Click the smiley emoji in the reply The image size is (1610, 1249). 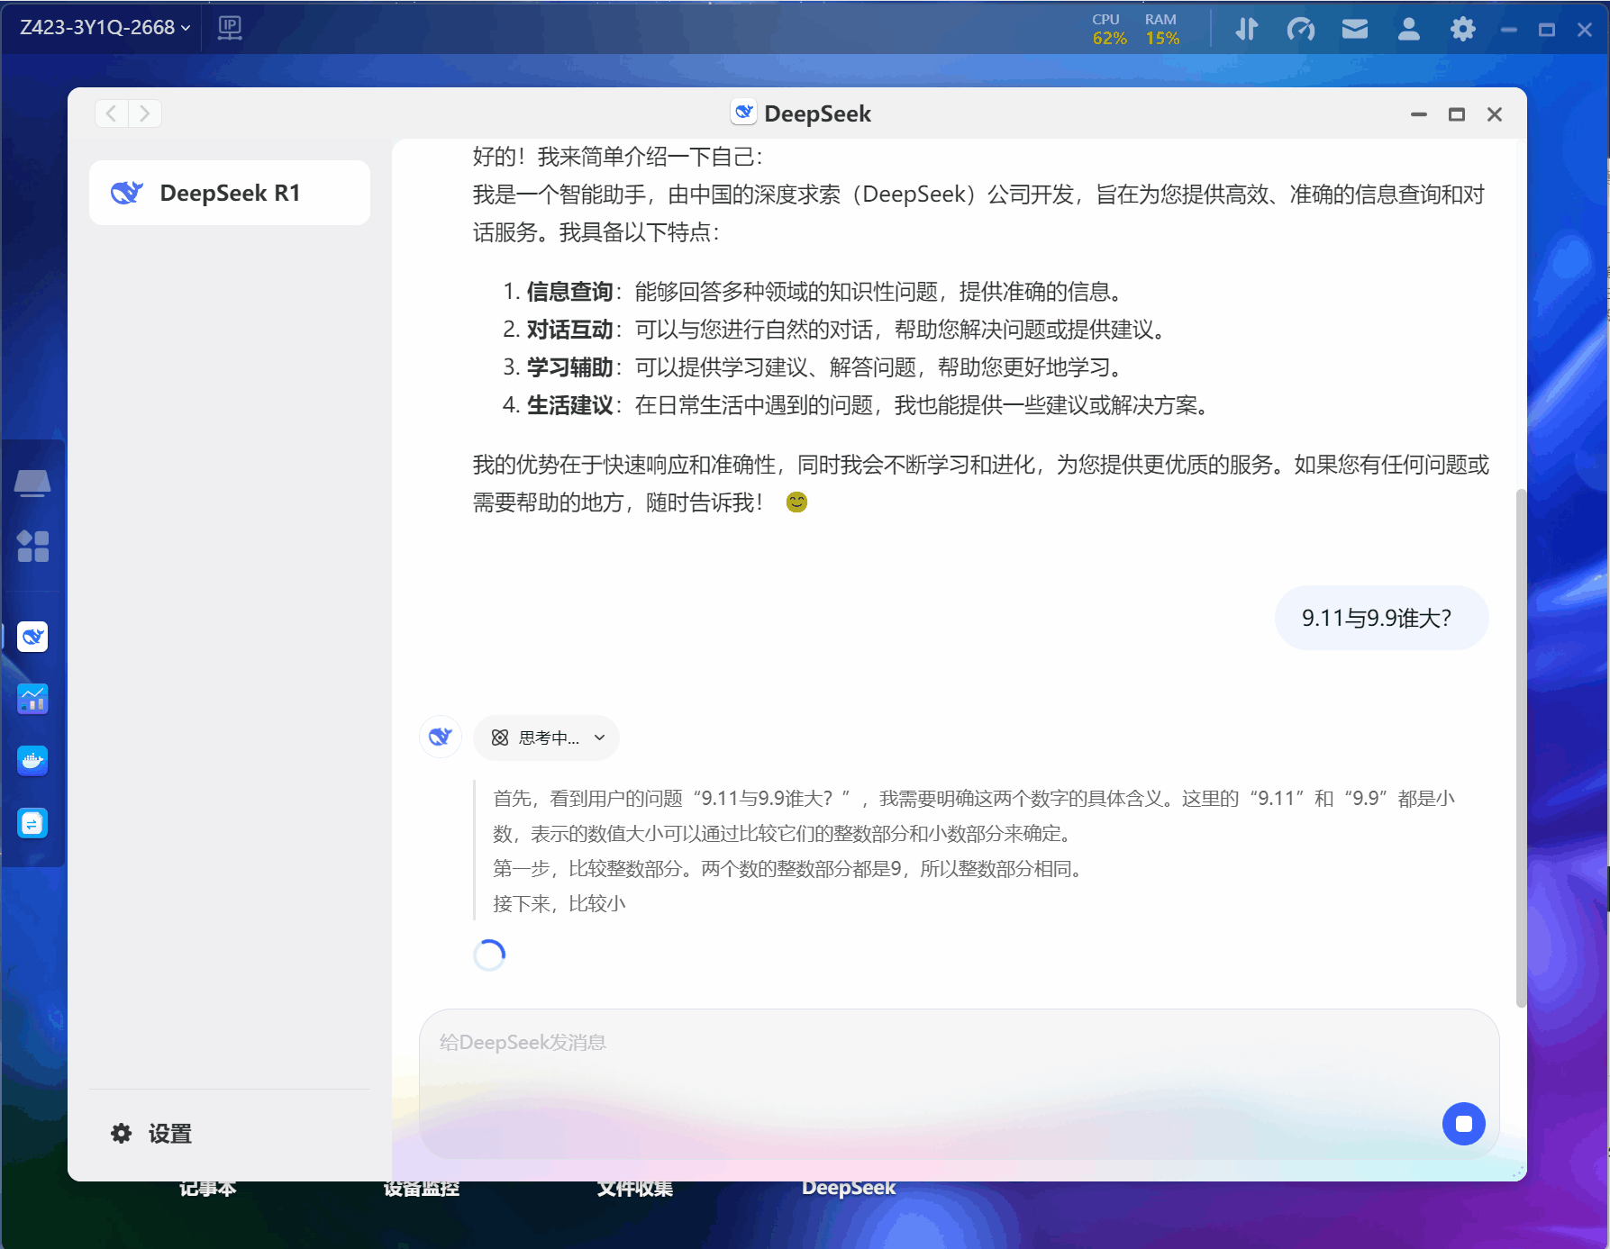click(796, 502)
